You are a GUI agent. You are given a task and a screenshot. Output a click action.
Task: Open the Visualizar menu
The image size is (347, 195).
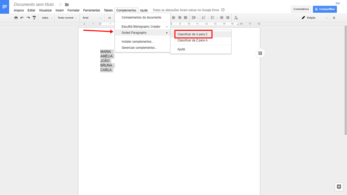[45, 11]
